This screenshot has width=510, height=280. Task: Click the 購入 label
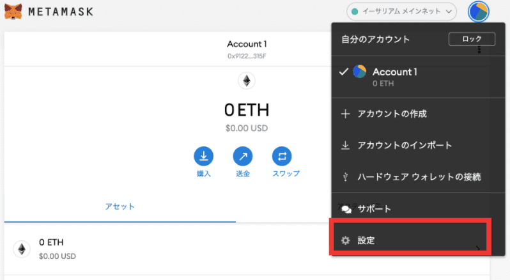point(204,174)
